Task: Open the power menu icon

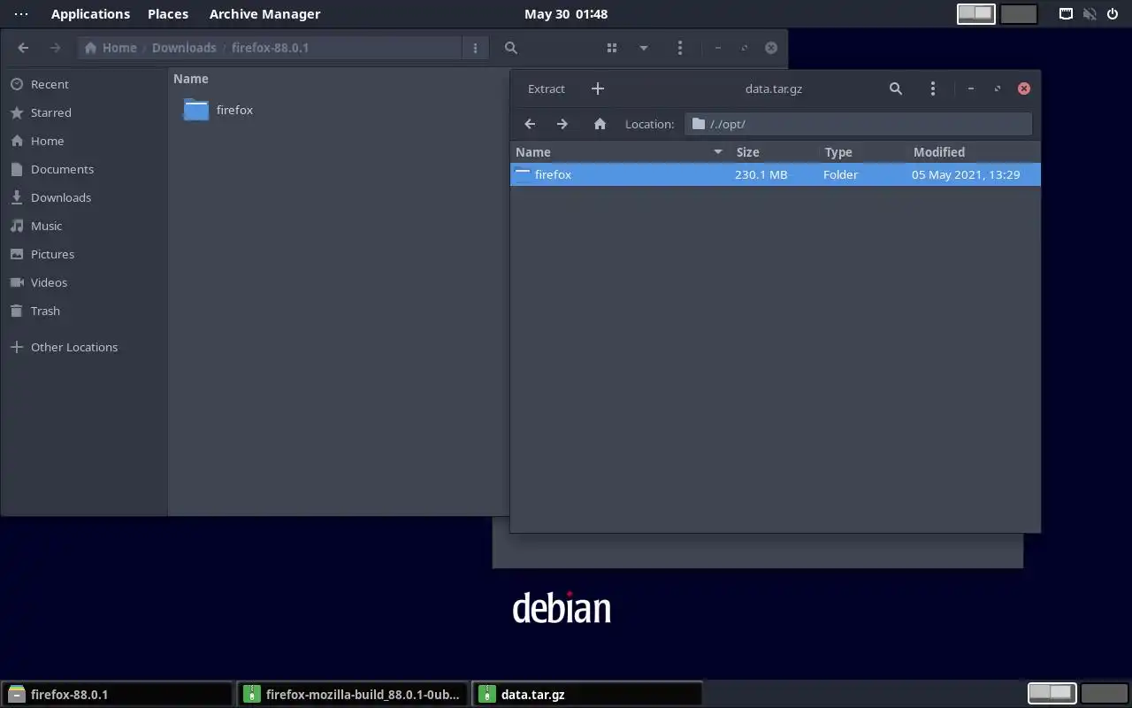Action: tap(1113, 14)
